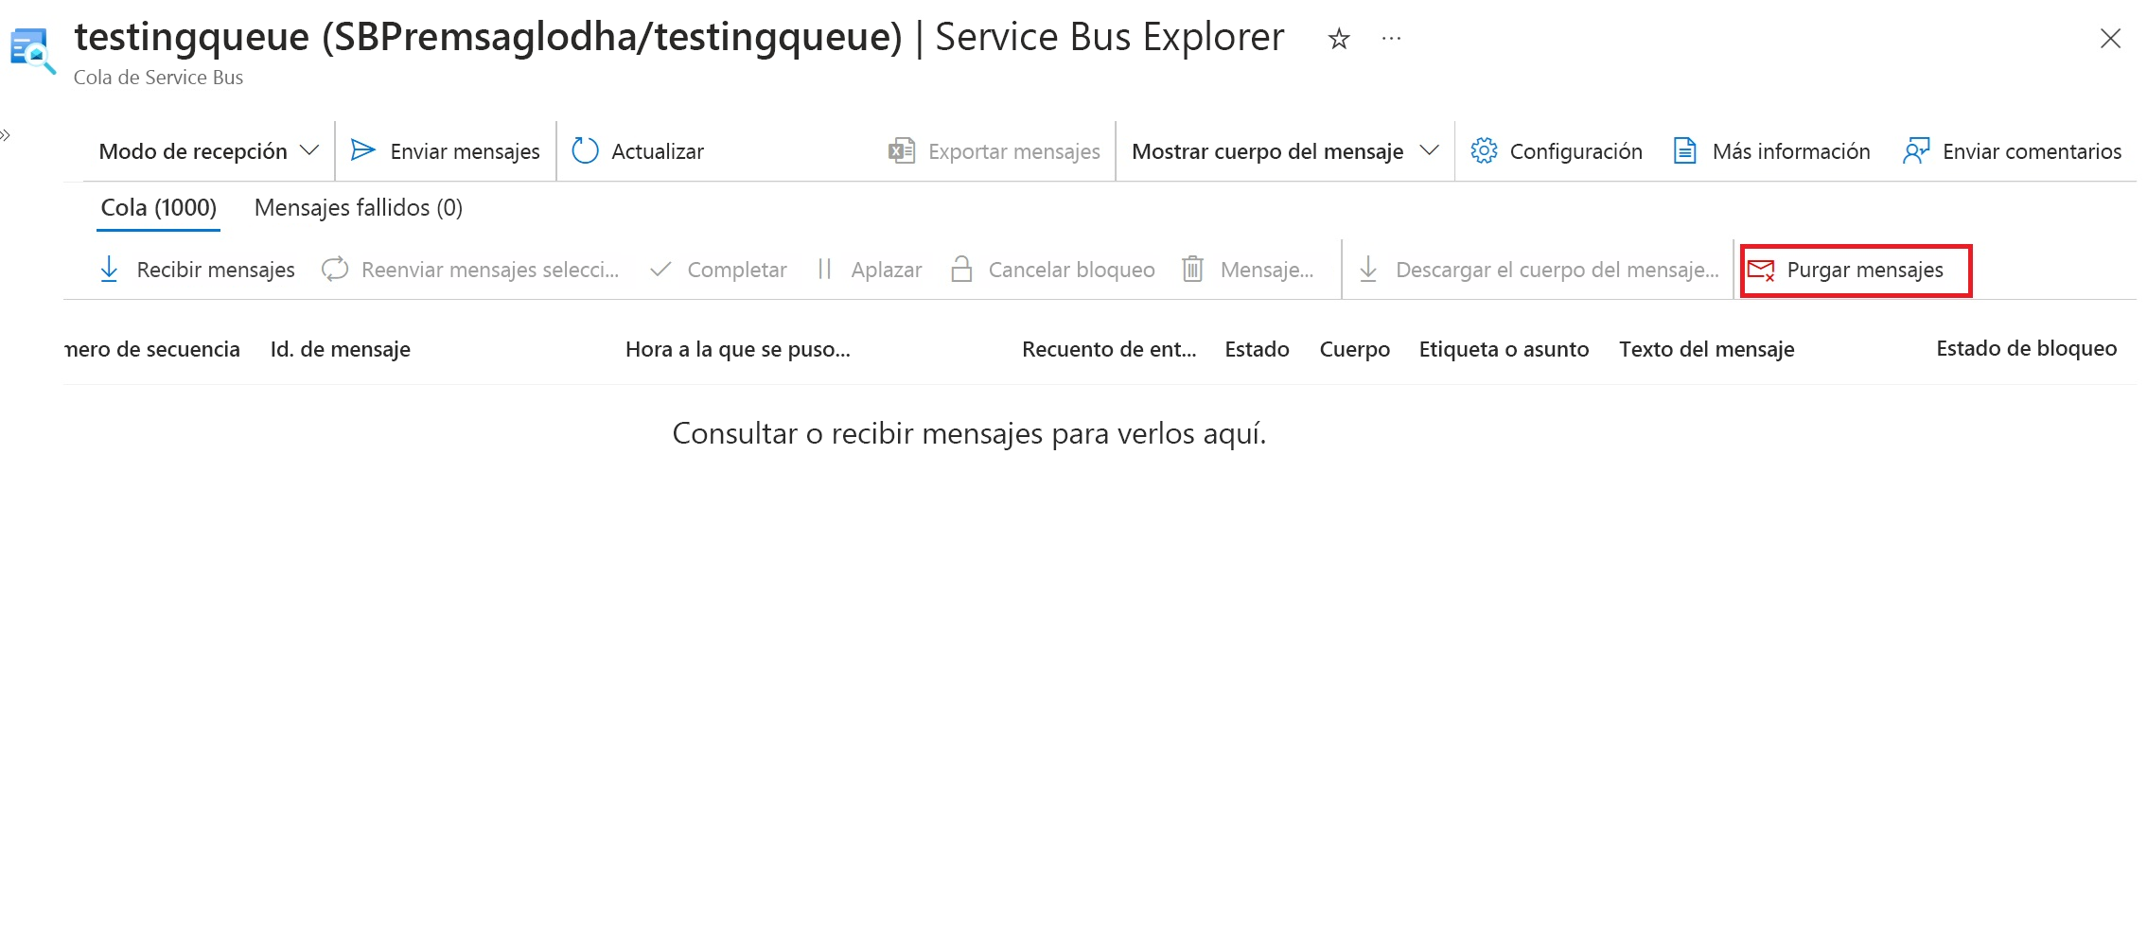Image resolution: width=2147 pixels, height=944 pixels.
Task: Open Mostrar cuerpo del mensaje dropdown
Action: tap(1285, 151)
